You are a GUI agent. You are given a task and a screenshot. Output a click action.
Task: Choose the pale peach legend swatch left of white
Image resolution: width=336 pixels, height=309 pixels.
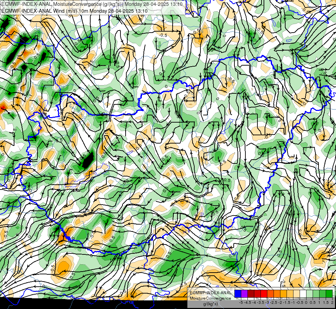(x=297, y=294)
